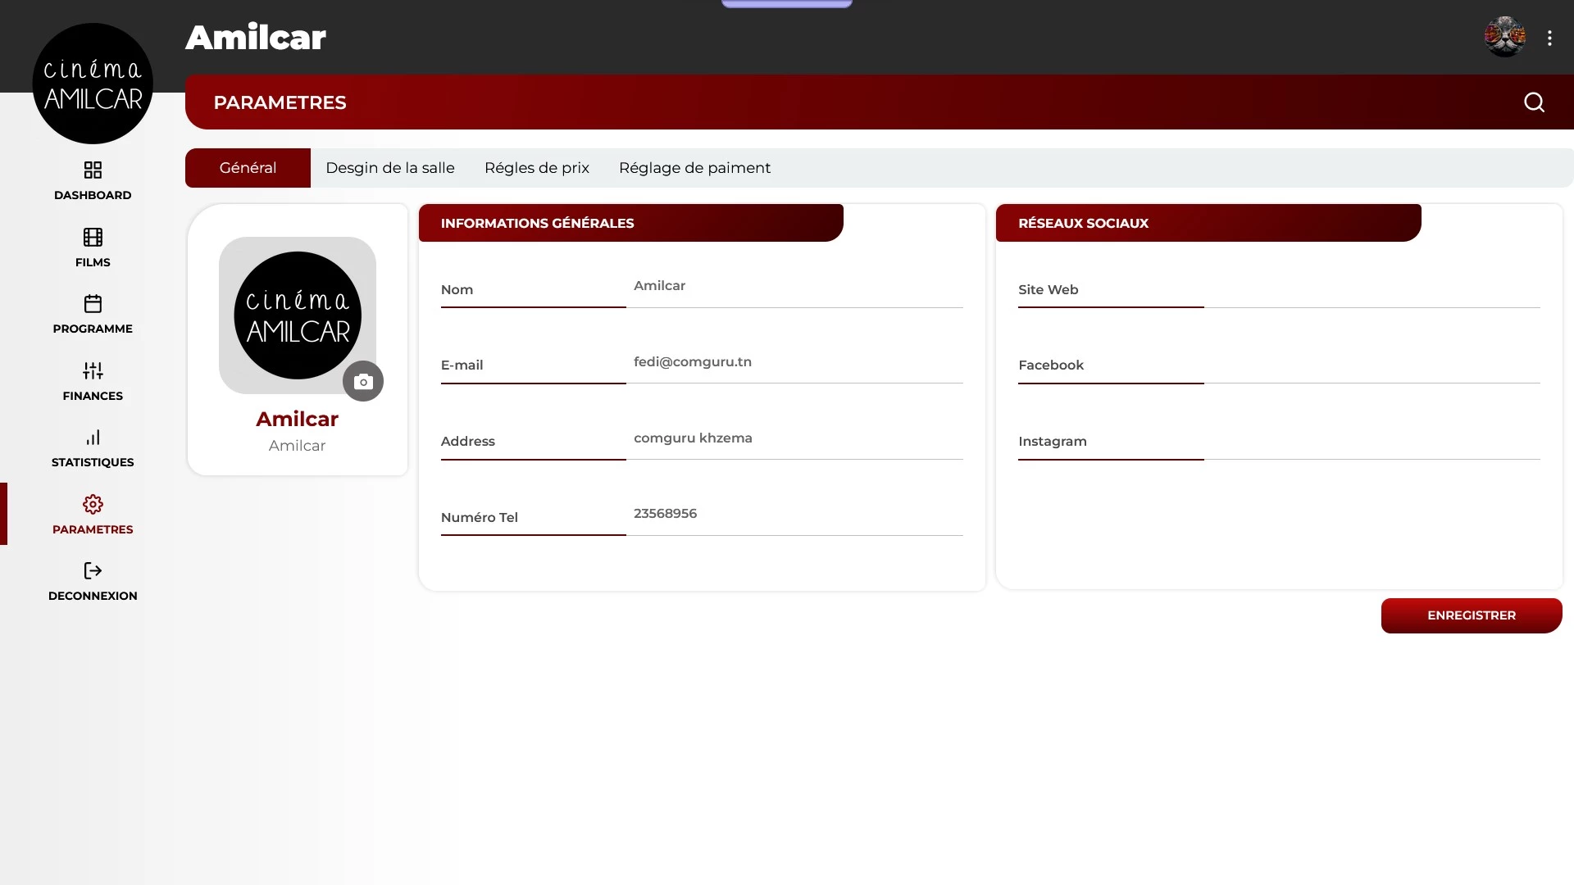
Task: Click the Address field comguru khzema
Action: (x=794, y=439)
